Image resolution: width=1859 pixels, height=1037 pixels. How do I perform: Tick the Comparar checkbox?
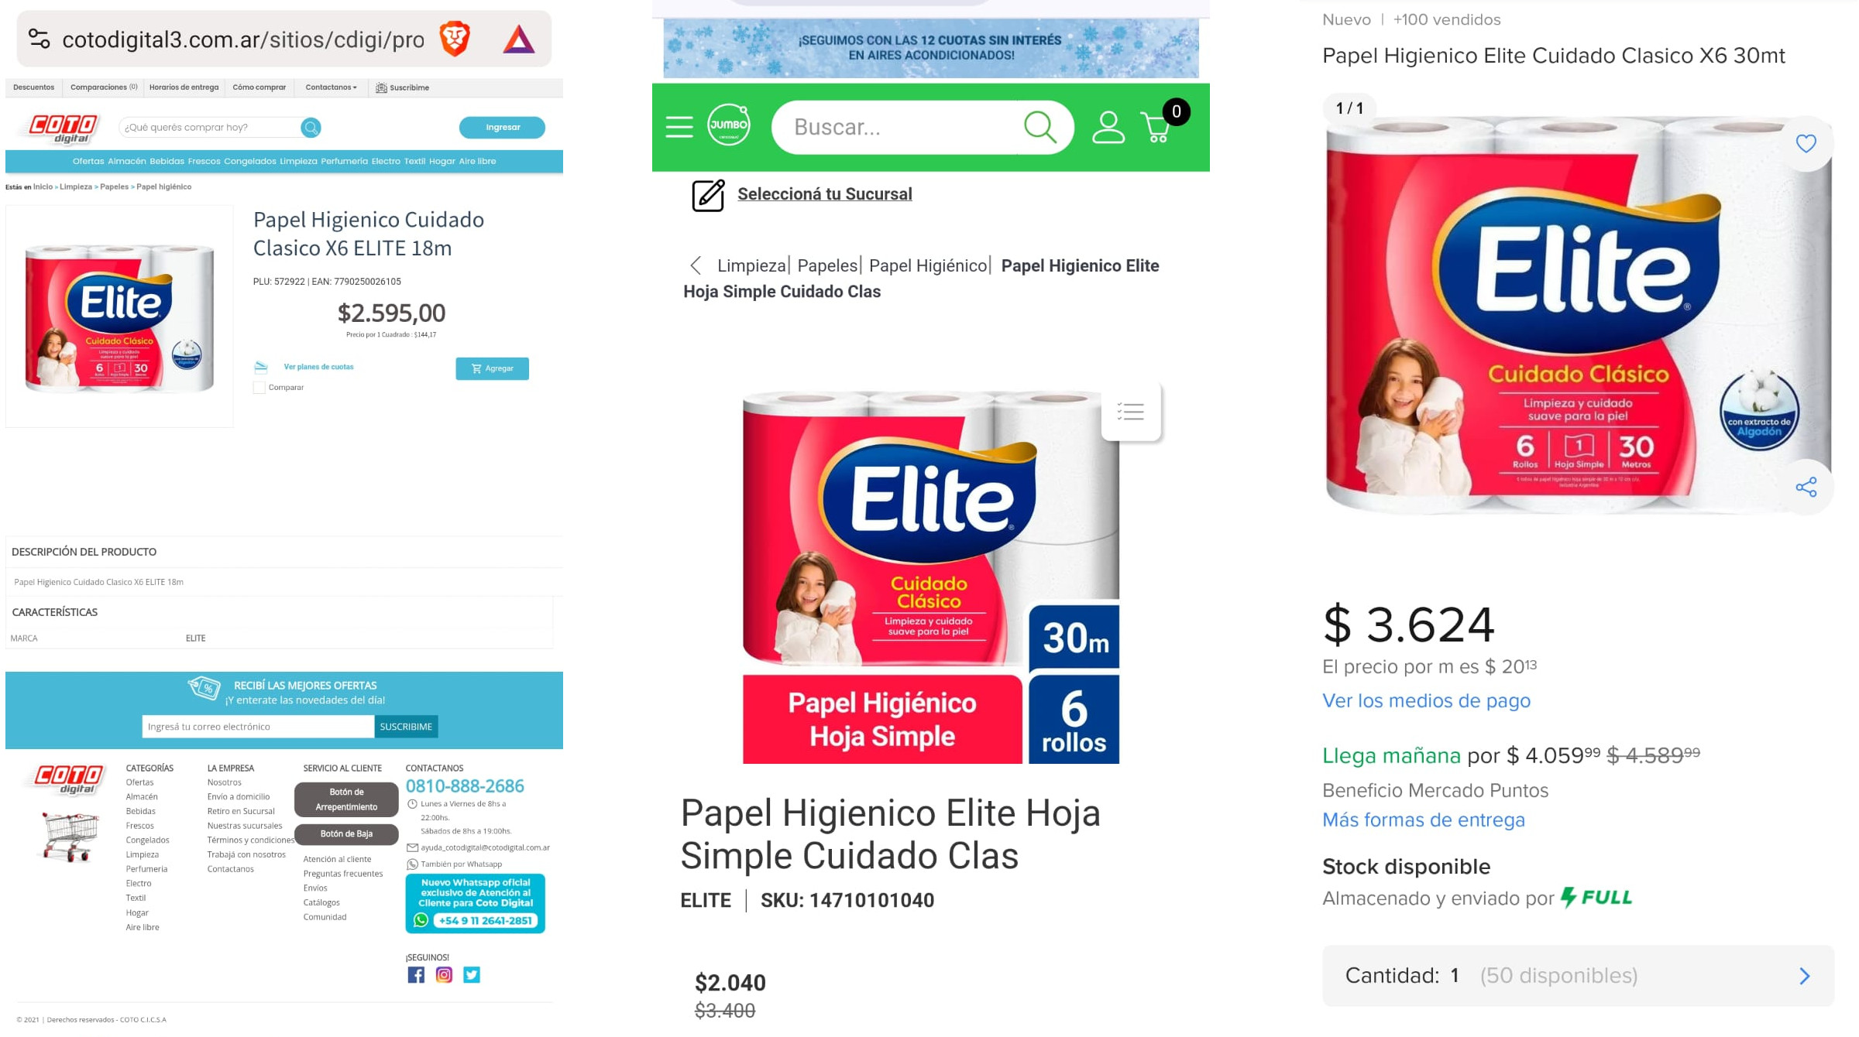tap(259, 388)
